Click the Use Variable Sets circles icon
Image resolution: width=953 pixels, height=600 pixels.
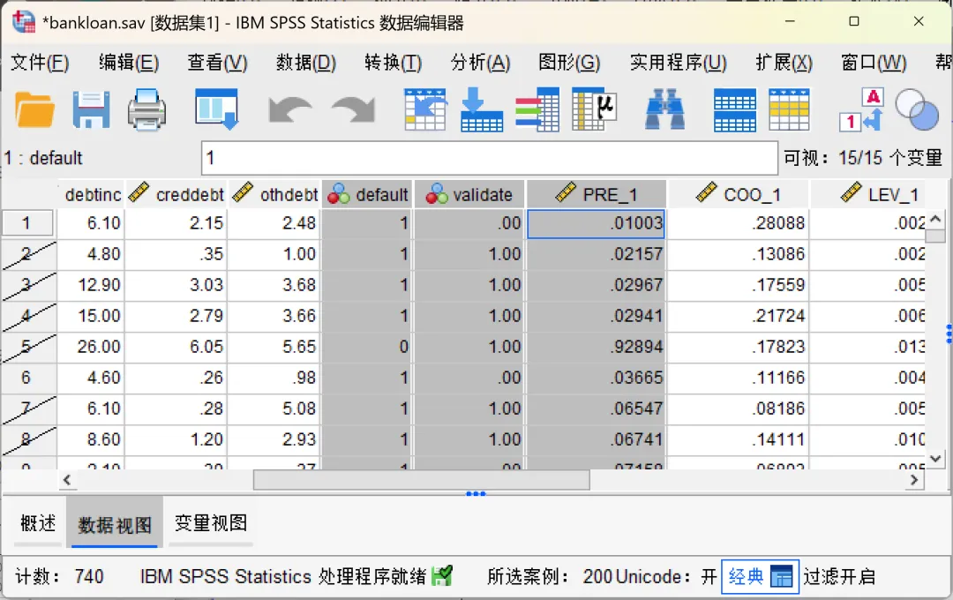pos(917,110)
